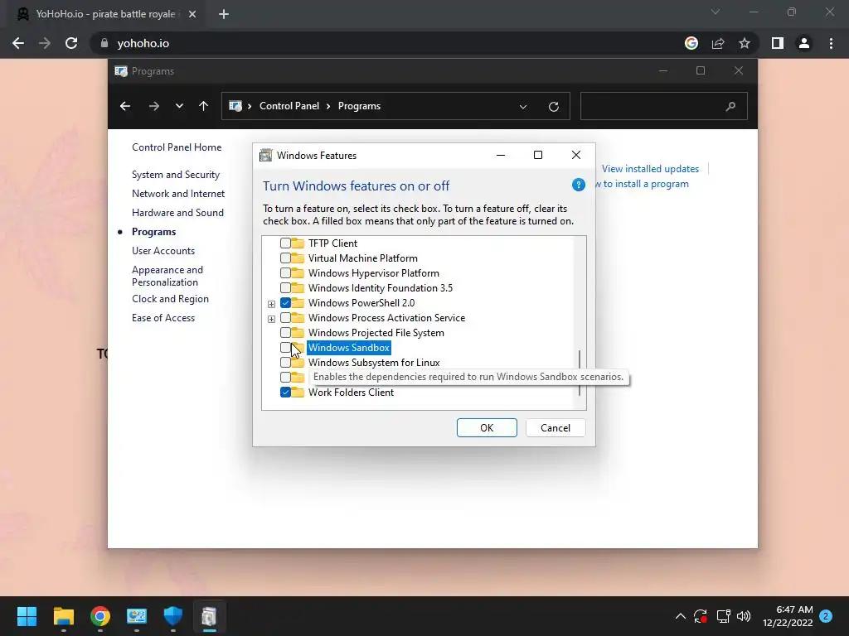Enable Windows Hypervisor Platform checkbox

[x=285, y=273]
